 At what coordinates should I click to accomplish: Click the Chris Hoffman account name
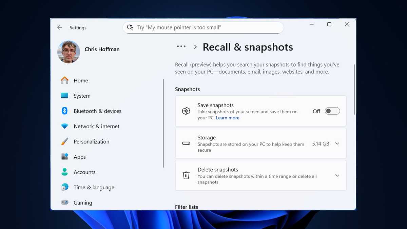tap(102, 49)
